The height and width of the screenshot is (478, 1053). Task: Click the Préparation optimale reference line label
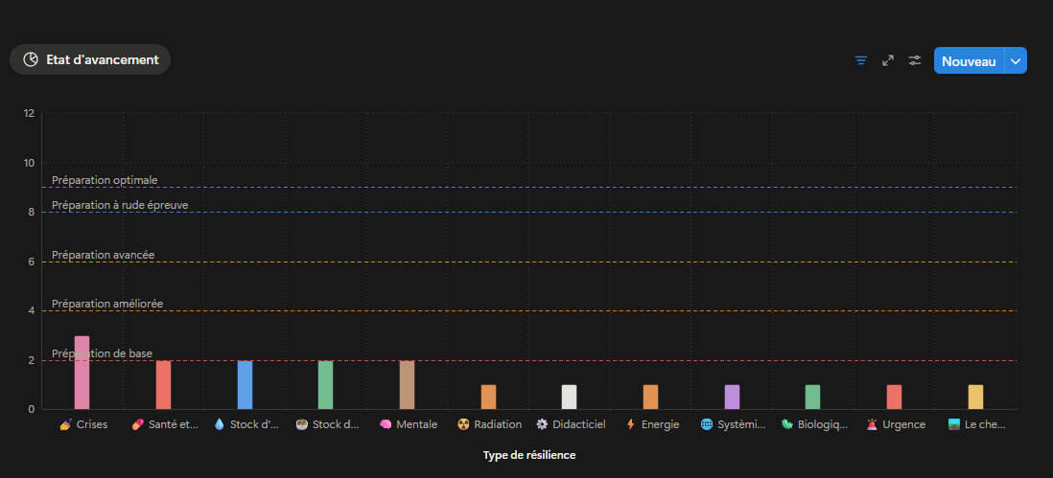(x=105, y=180)
